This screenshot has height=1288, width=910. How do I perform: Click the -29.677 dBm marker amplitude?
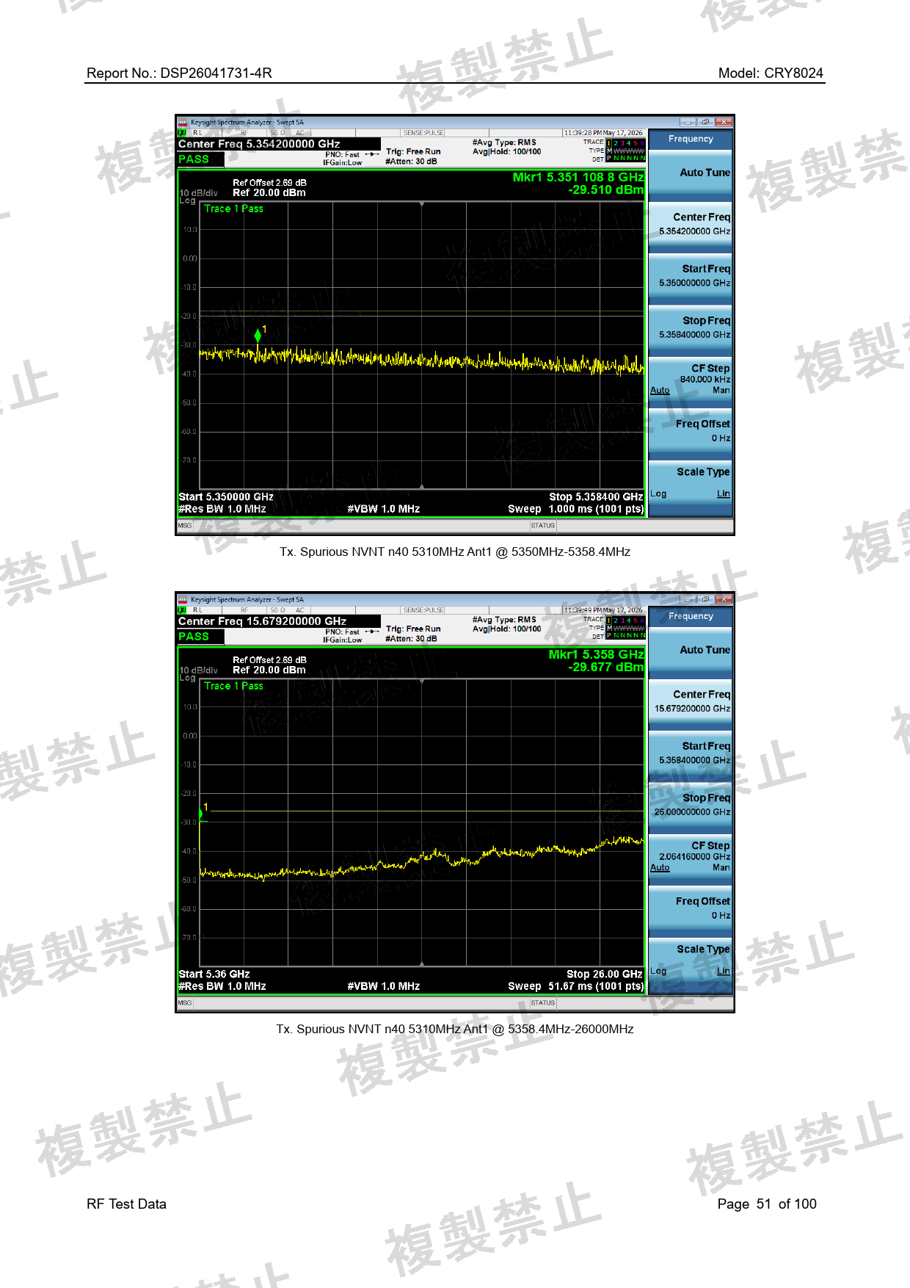point(606,667)
